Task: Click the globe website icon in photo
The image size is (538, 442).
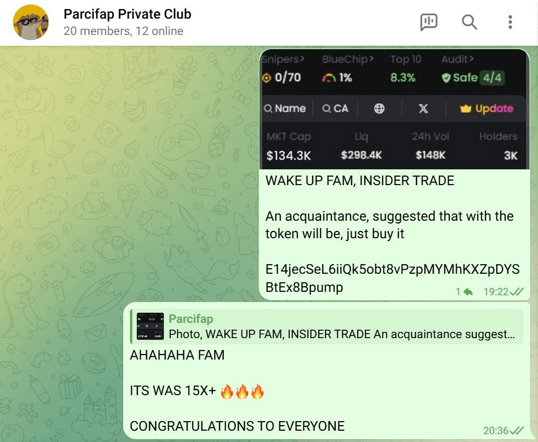Action: (x=379, y=108)
